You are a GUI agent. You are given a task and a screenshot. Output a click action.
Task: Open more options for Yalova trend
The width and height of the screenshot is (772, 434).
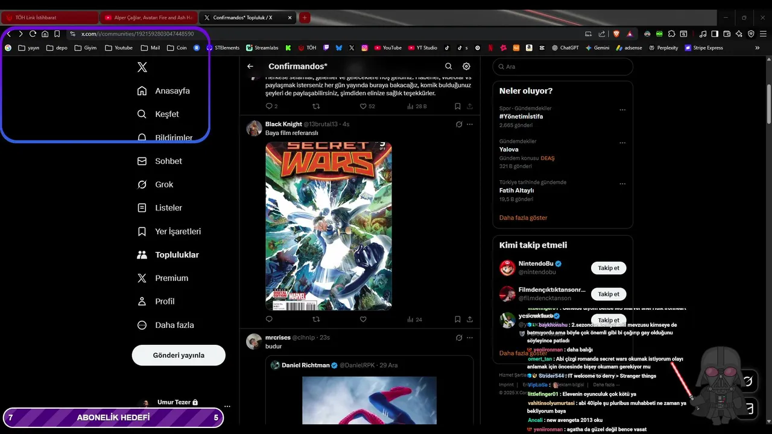pyautogui.click(x=622, y=143)
